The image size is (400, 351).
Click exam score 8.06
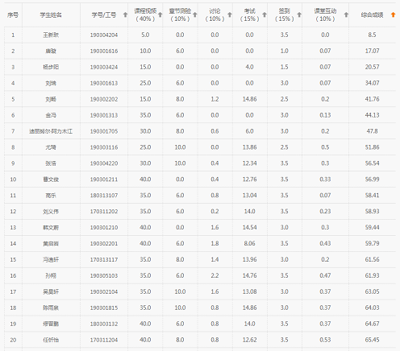pyautogui.click(x=249, y=244)
